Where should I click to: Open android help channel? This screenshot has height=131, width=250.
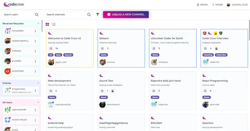[70, 122]
